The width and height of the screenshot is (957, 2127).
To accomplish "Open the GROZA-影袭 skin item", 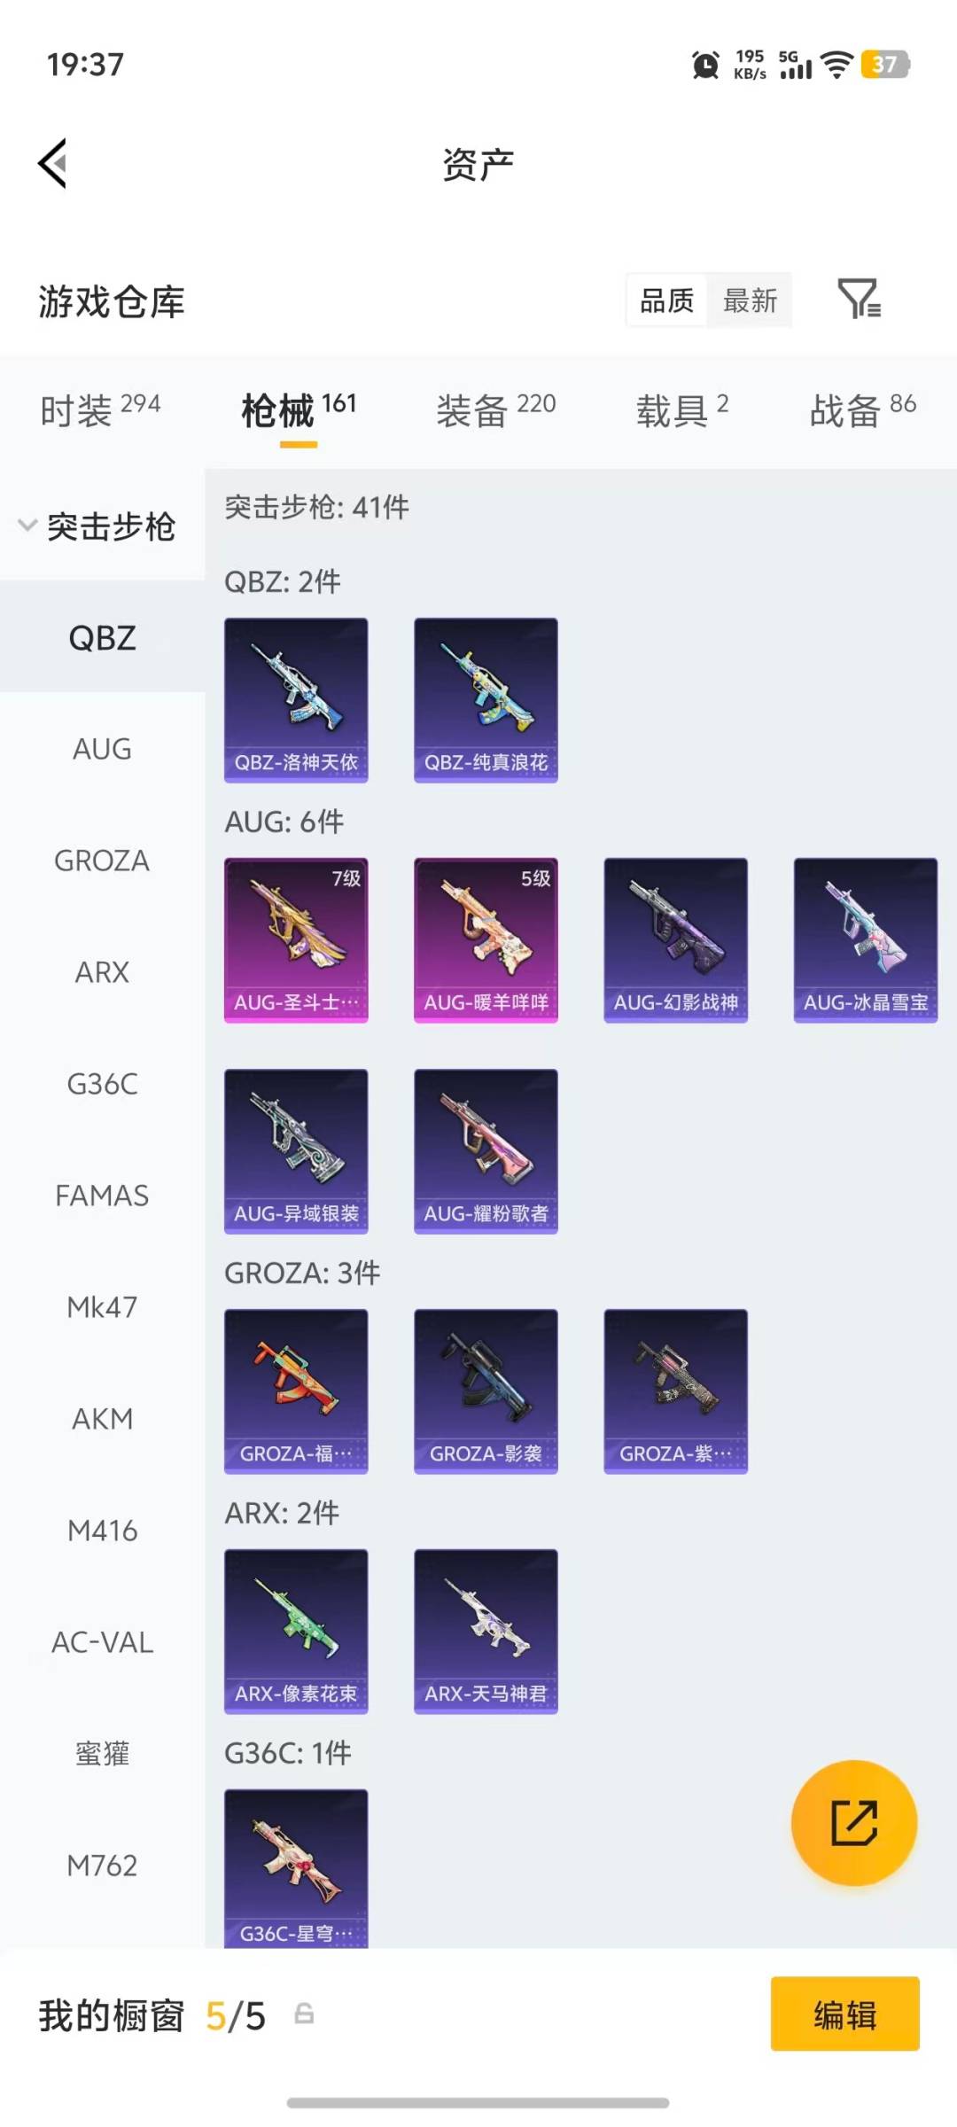I will click(486, 1391).
